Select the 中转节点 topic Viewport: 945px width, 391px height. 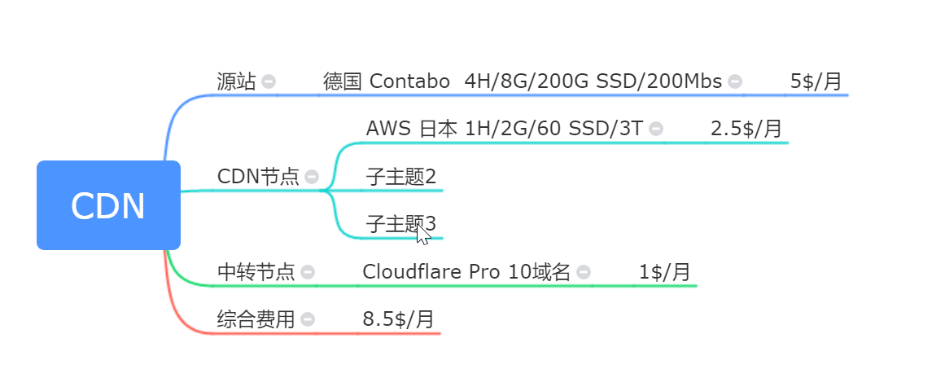tap(256, 272)
